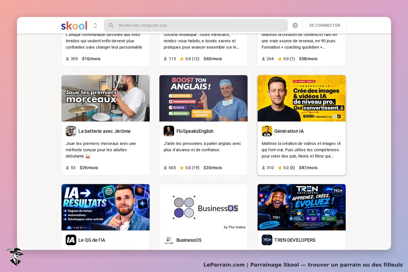Click the members icon next to 305
This screenshot has height=272, width=408.
(x=67, y=59)
